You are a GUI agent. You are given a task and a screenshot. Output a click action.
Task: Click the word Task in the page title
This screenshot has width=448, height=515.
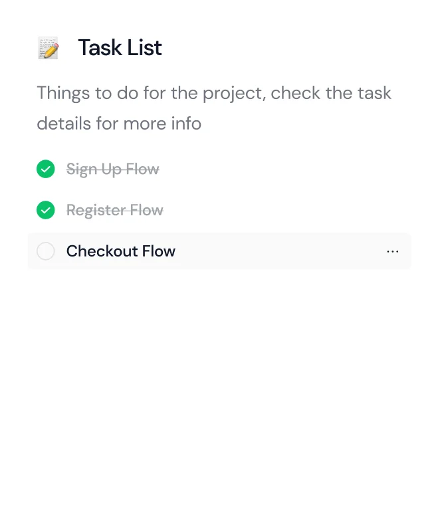pyautogui.click(x=100, y=48)
